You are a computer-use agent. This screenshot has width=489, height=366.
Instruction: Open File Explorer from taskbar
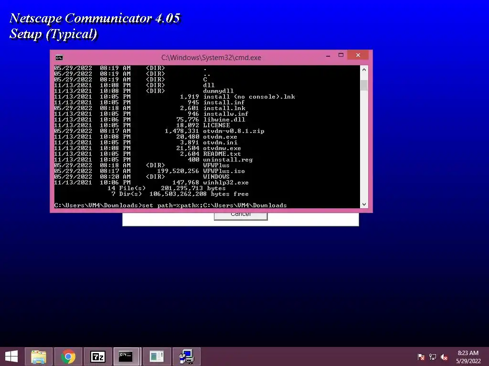(x=39, y=356)
